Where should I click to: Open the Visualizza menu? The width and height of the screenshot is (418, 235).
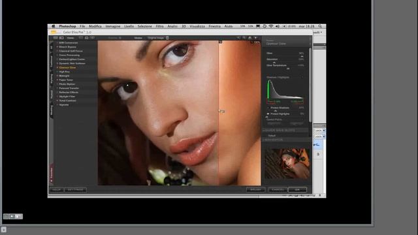pyautogui.click(x=197, y=26)
